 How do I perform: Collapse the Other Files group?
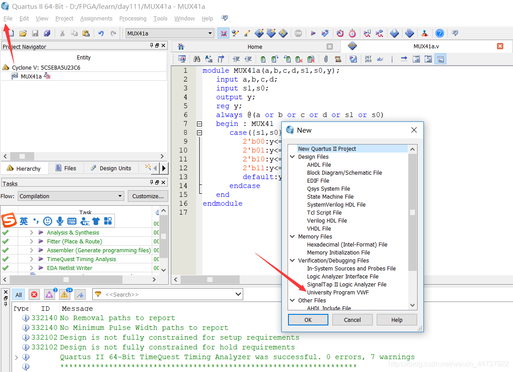(x=292, y=300)
